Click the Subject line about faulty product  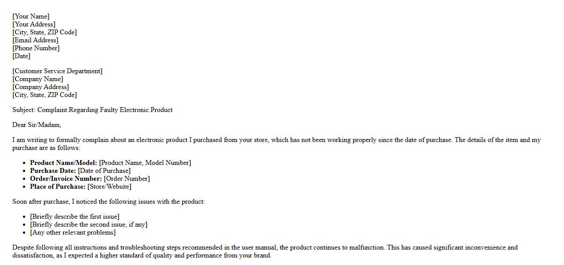92,110
